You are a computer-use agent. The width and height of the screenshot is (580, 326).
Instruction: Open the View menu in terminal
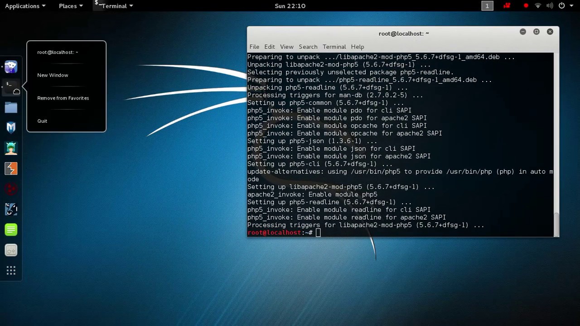click(x=287, y=47)
